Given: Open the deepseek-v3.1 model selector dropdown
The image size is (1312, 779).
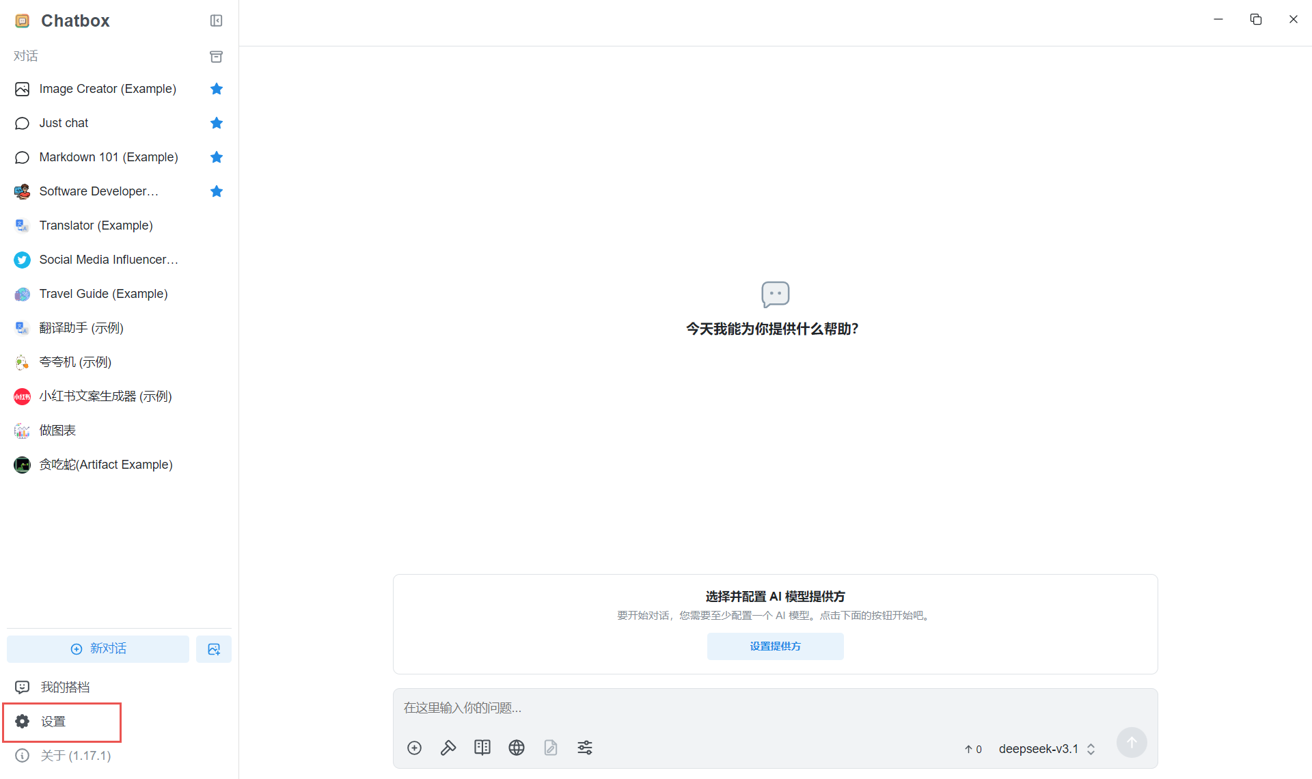Looking at the screenshot, I should pyautogui.click(x=1046, y=749).
